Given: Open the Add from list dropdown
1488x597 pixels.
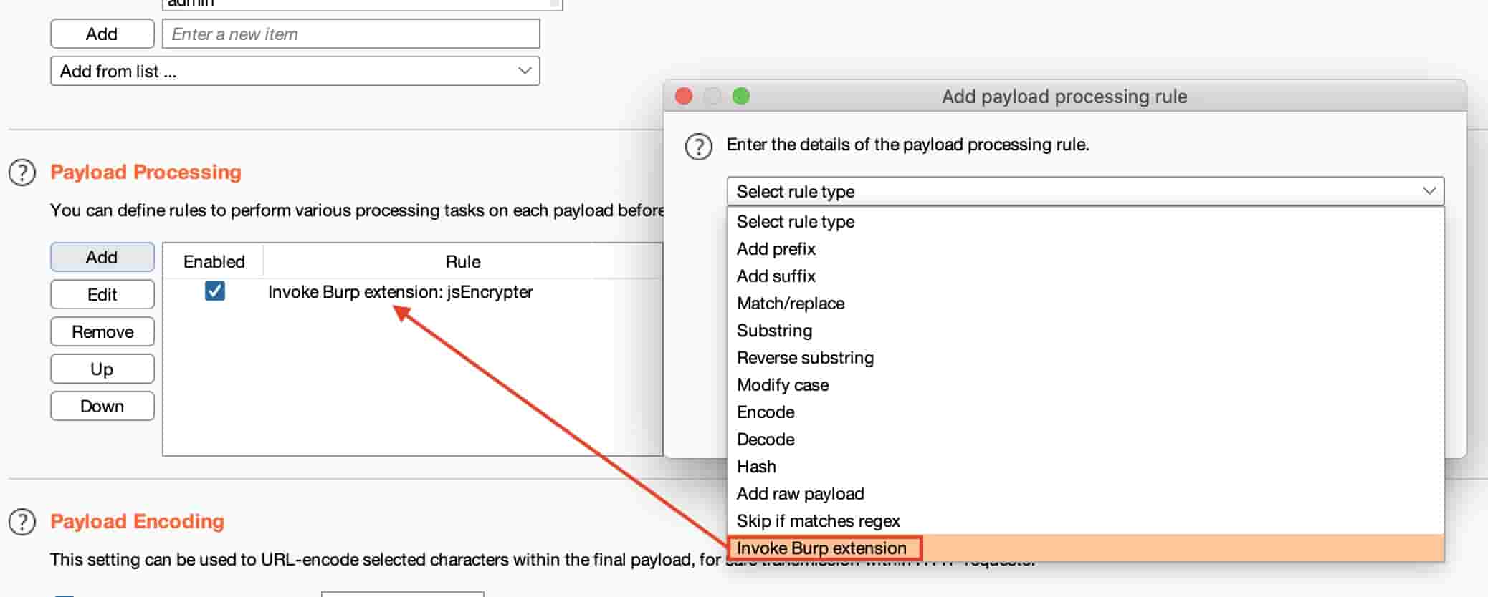Looking at the screenshot, I should [295, 72].
